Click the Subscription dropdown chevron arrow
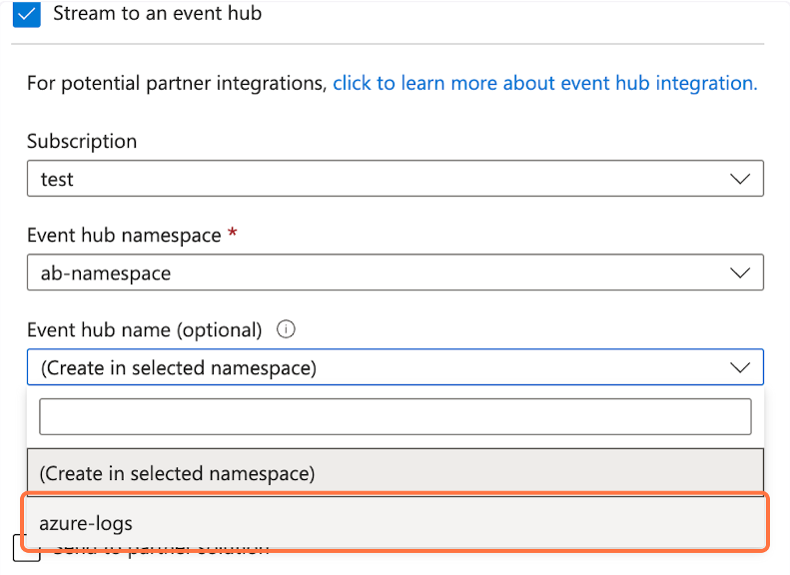Image resolution: width=790 pixels, height=575 pixels. point(740,179)
